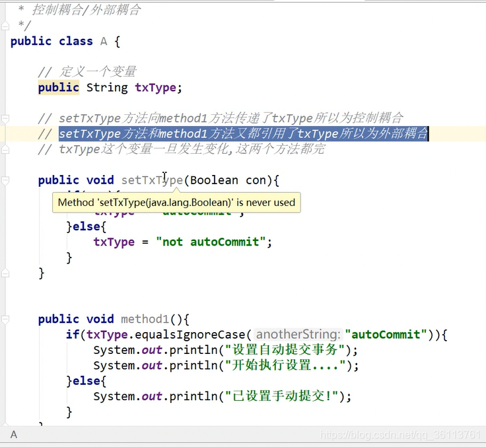Click the 'class' keyword
Image resolution: width=486 pixels, height=447 pixels.
76,41
